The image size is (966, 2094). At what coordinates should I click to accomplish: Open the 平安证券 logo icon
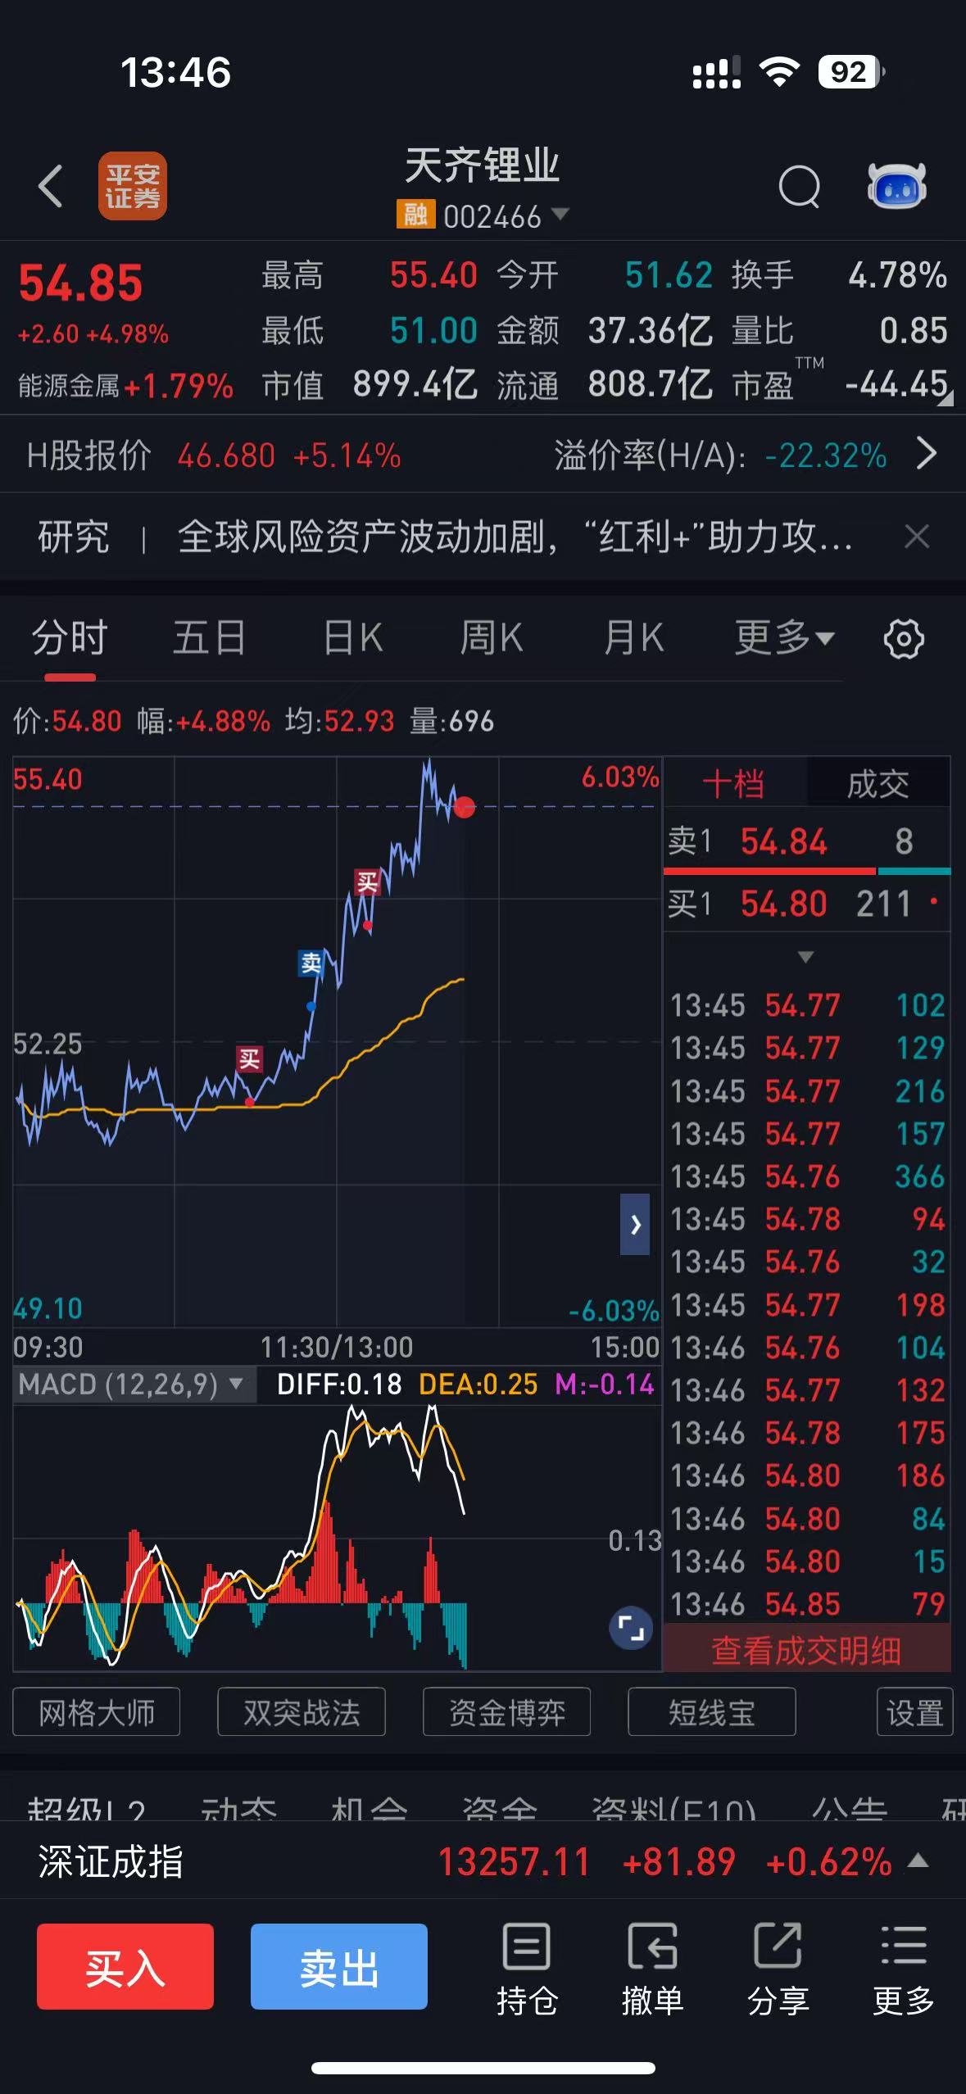[x=133, y=186]
